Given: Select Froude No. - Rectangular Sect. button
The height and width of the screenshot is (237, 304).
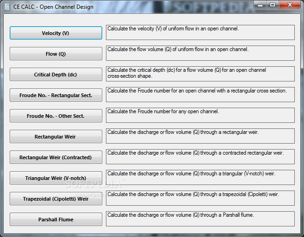Looking at the screenshot, I should 56,95.
